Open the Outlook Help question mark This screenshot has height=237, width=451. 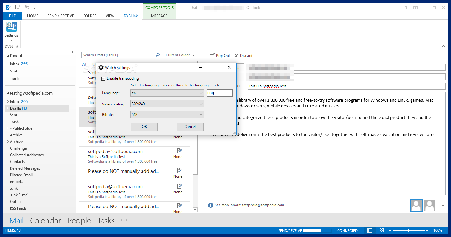[x=406, y=7]
